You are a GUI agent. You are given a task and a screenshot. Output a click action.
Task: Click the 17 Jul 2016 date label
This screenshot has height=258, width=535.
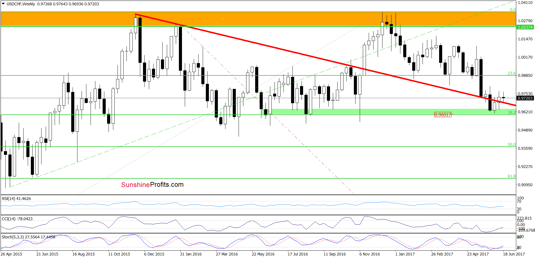[x=298, y=254]
